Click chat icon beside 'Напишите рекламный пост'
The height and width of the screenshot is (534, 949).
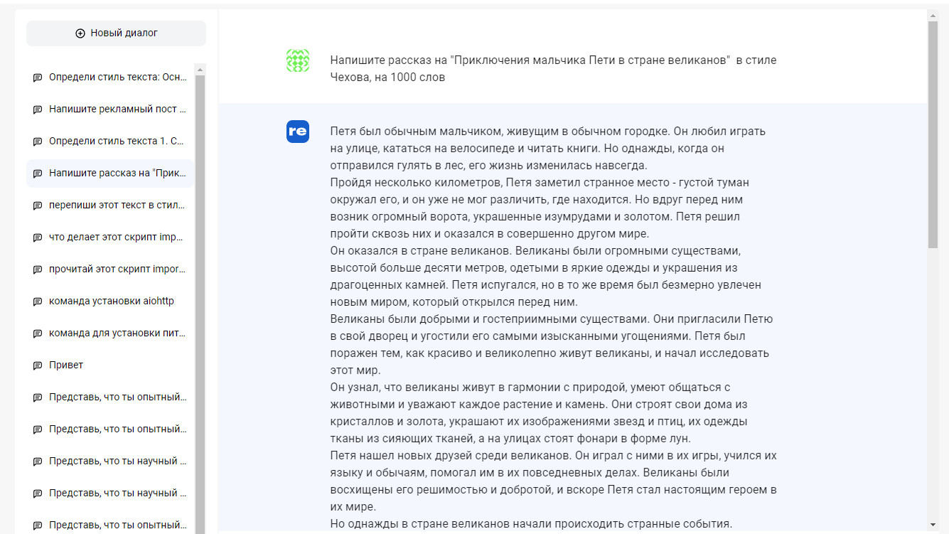point(38,110)
